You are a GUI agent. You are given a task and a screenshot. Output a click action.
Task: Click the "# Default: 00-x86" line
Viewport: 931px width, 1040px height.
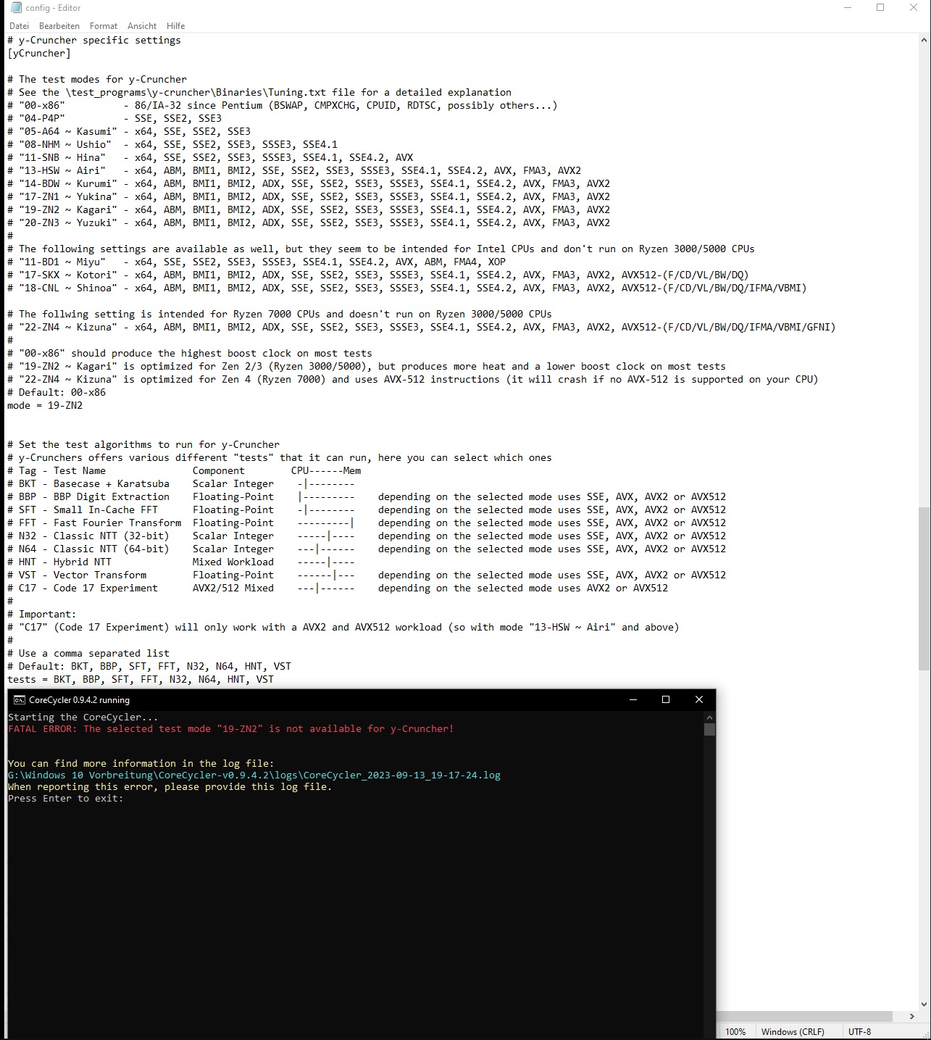pyautogui.click(x=57, y=392)
